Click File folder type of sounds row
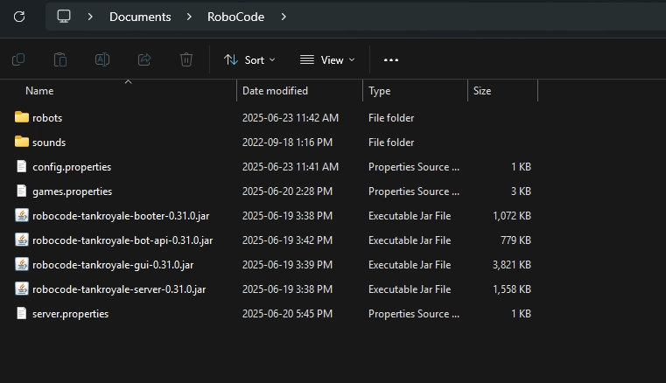666x383 pixels. pyautogui.click(x=391, y=143)
